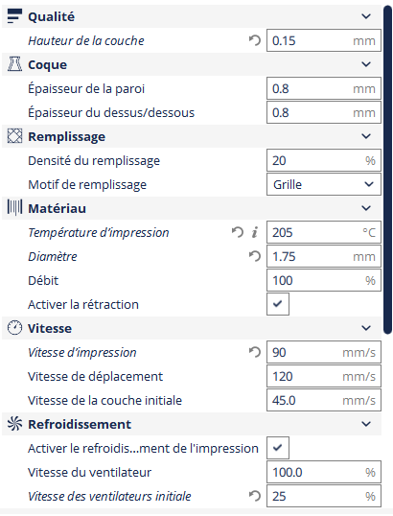This screenshot has width=393, height=516.
Task: Click the Vitesse de déplacement field
Action: coord(324,376)
